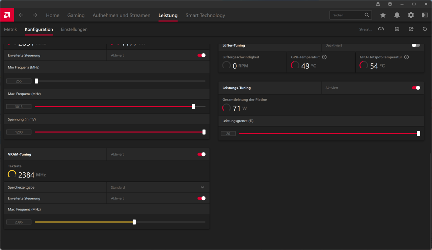Click Leistungsgrenze slider handle

pyautogui.click(x=418, y=134)
